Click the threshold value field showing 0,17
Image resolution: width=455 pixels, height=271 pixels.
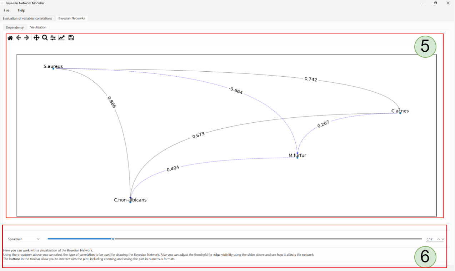[x=429, y=239]
